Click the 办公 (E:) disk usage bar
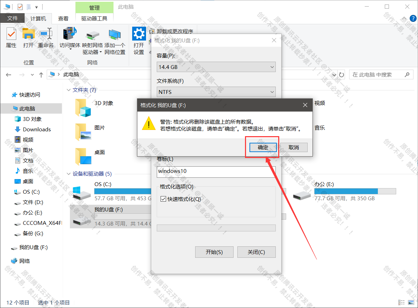Image resolution: width=418 pixels, height=308 pixels. tap(355, 191)
